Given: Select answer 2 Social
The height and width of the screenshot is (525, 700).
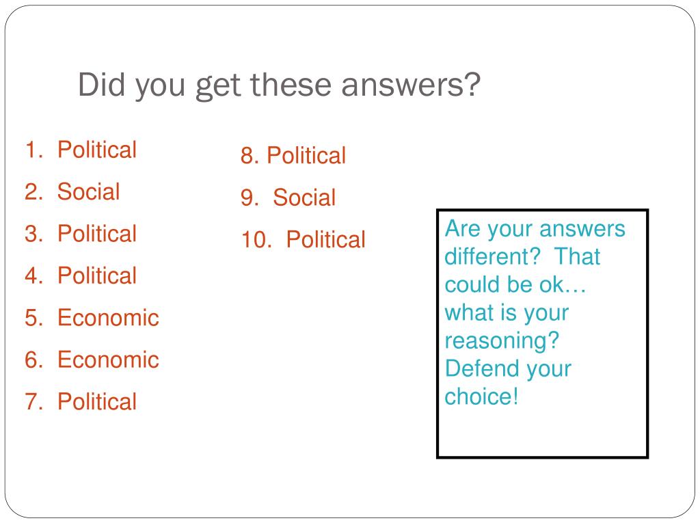Looking at the screenshot, I should 72,191.
